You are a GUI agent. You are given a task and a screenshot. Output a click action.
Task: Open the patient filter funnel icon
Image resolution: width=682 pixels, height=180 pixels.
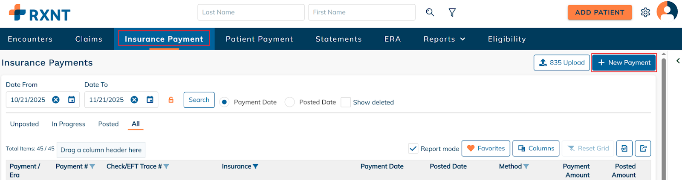452,12
